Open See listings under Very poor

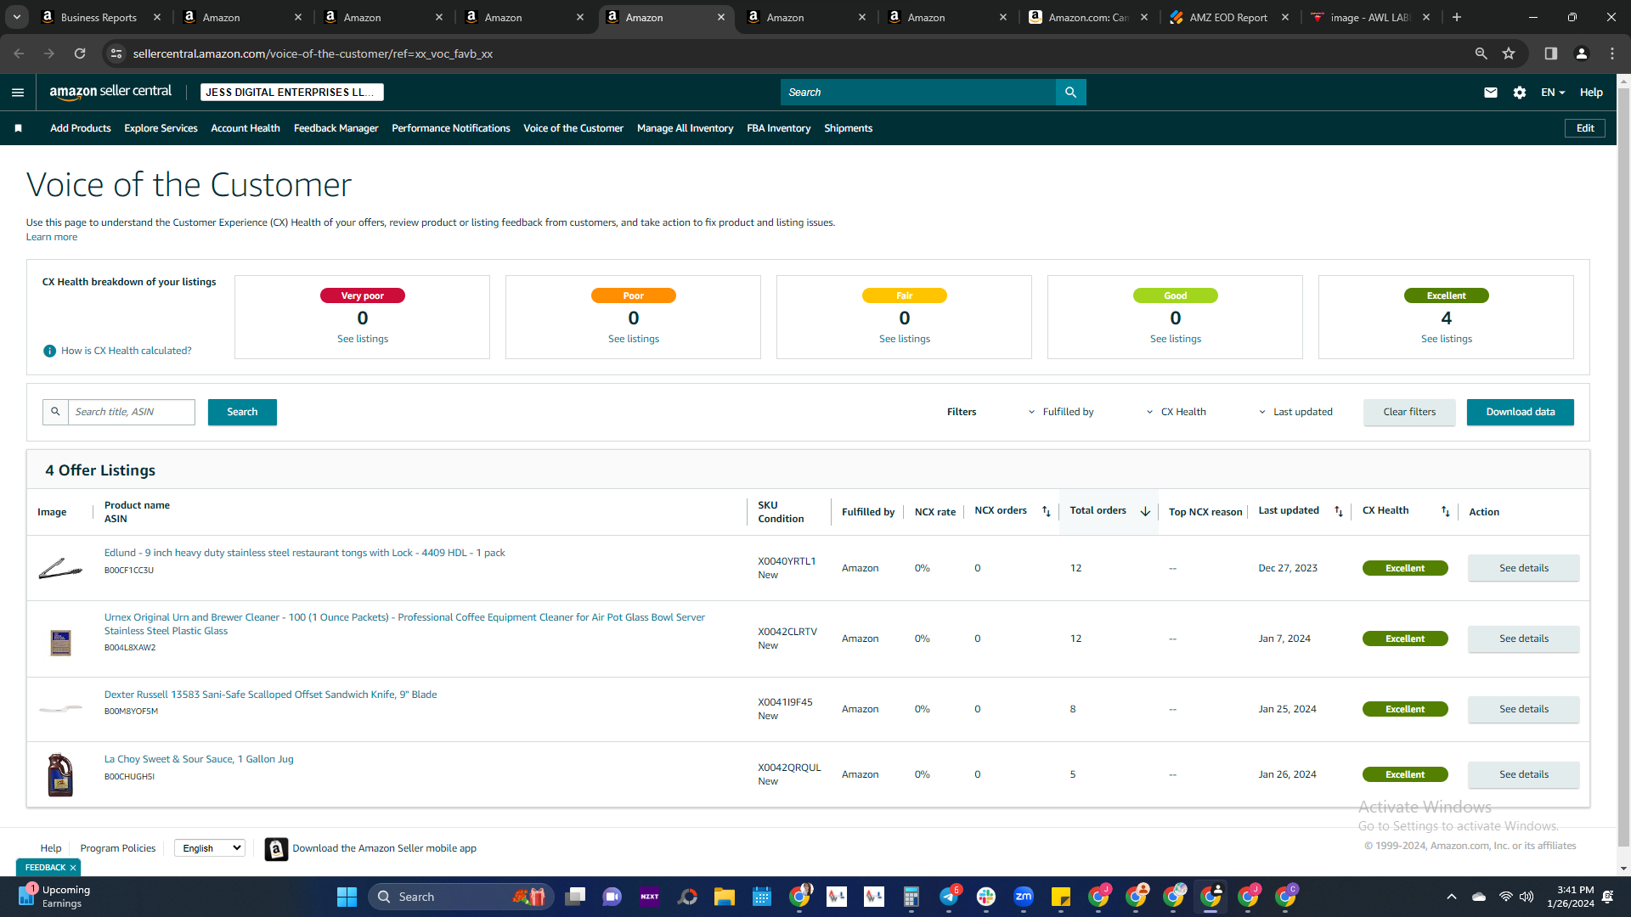[x=363, y=339]
